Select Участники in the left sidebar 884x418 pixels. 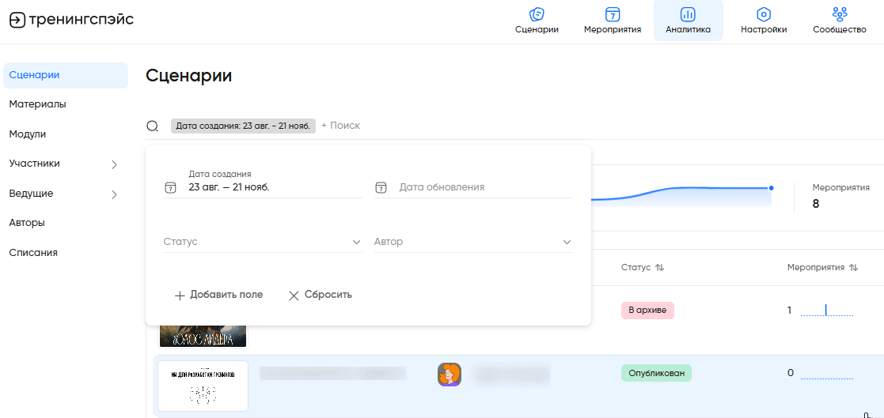(x=34, y=163)
